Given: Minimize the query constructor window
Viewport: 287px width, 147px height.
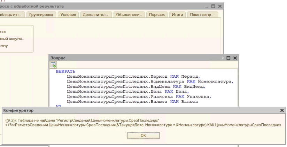Looking at the screenshot, I should 207,7.
